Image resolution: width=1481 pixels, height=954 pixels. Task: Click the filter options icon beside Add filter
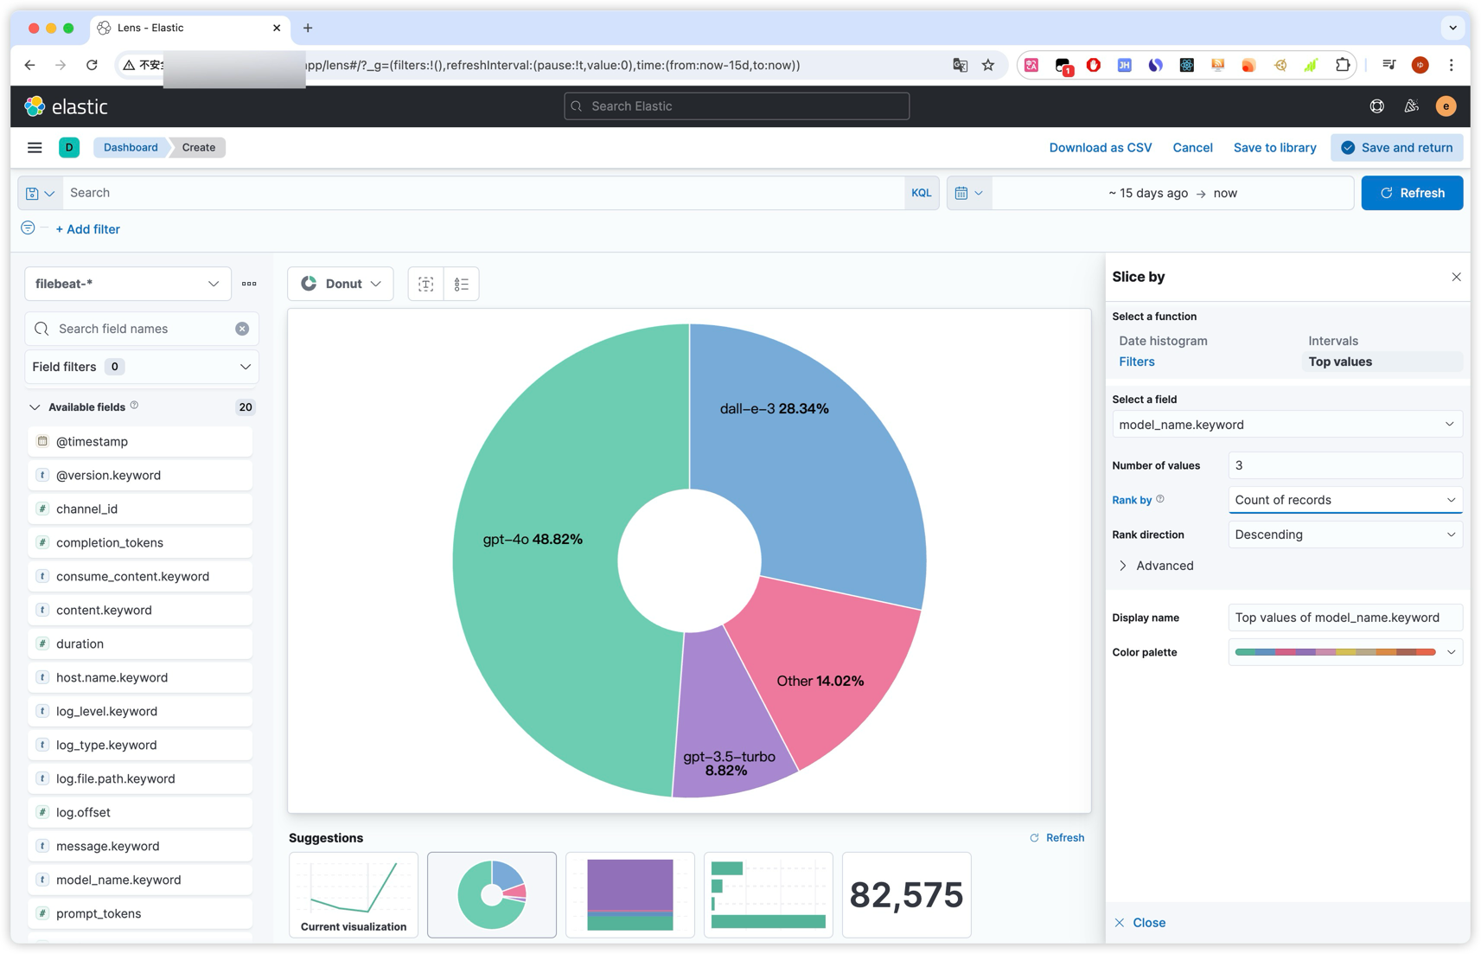pos(28,228)
